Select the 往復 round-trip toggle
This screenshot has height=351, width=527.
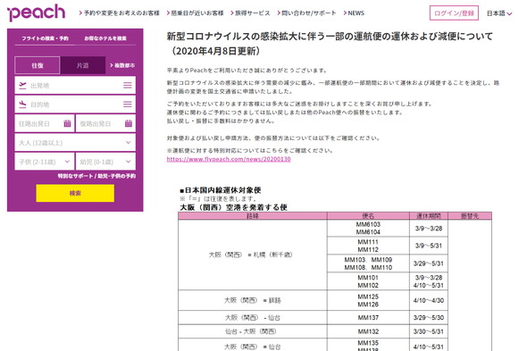[x=38, y=65]
